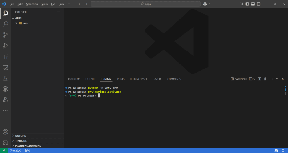Screen dimensions: 288x153
Task: Split the terminal
Action: 259,79
